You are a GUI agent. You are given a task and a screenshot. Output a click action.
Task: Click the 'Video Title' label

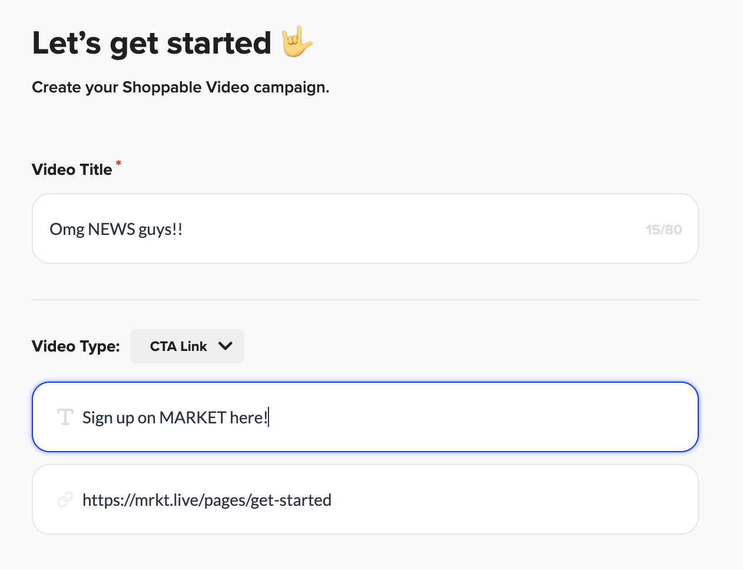point(72,170)
